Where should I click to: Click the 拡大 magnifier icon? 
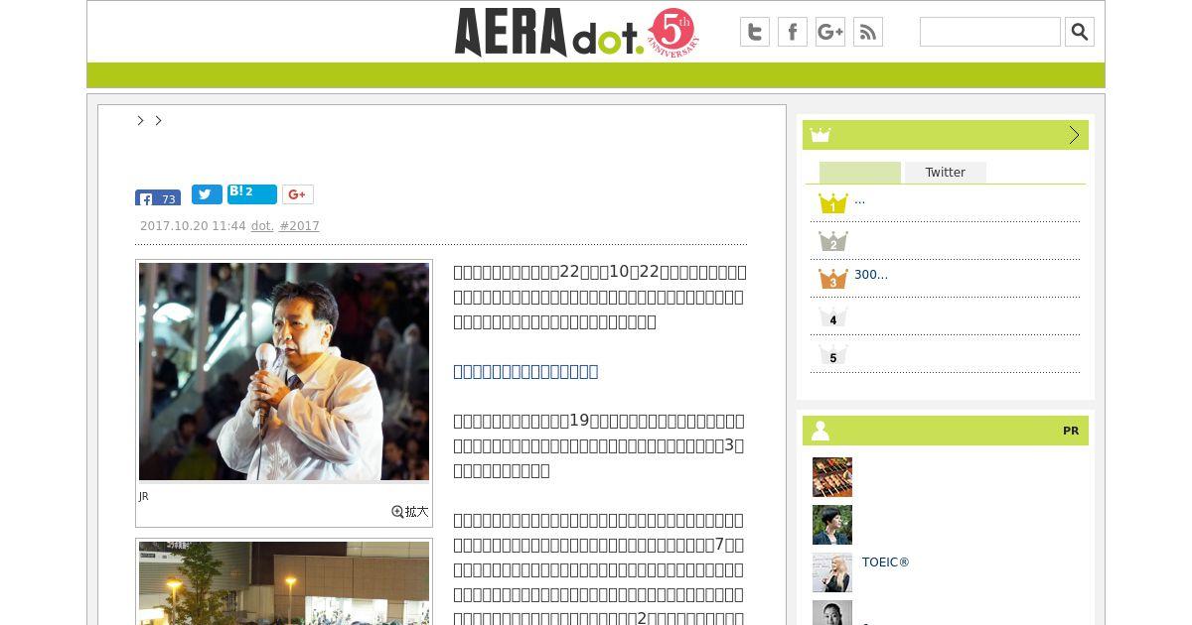tap(410, 512)
